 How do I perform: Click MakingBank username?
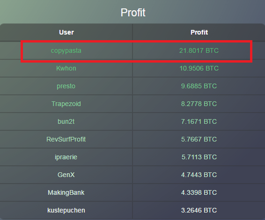click(66, 193)
